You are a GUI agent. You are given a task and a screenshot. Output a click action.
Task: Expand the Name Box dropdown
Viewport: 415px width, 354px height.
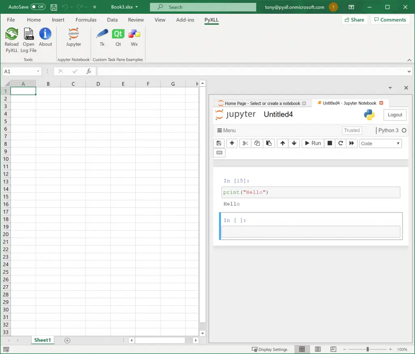(38, 71)
